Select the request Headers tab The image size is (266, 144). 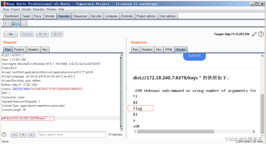click(33, 50)
